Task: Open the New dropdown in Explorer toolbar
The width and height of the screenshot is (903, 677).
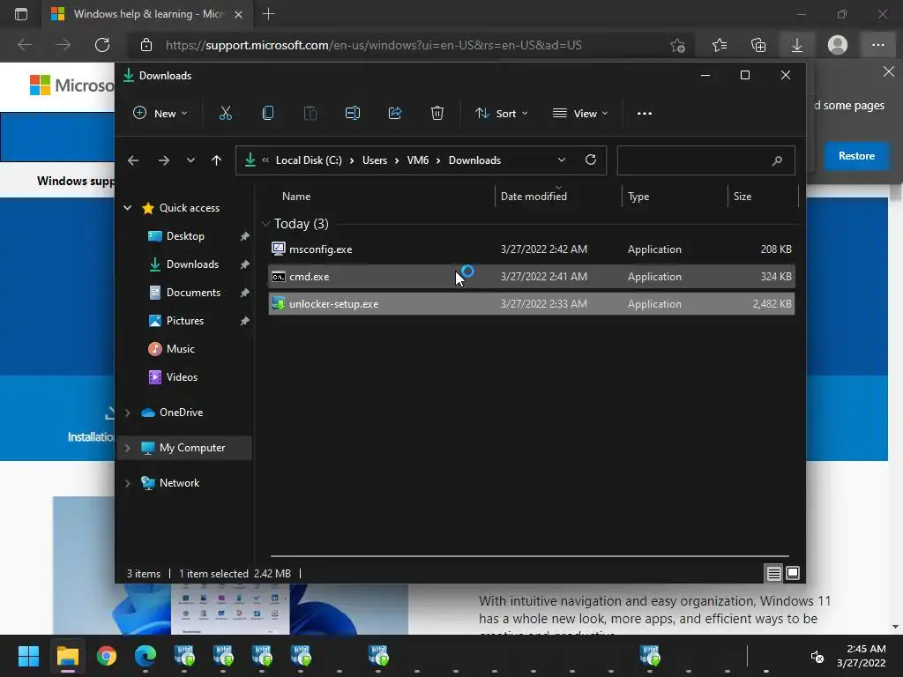Action: [x=160, y=114]
